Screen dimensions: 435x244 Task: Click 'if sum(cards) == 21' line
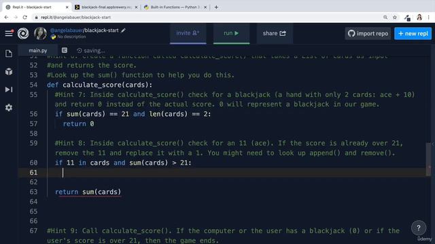point(133,114)
